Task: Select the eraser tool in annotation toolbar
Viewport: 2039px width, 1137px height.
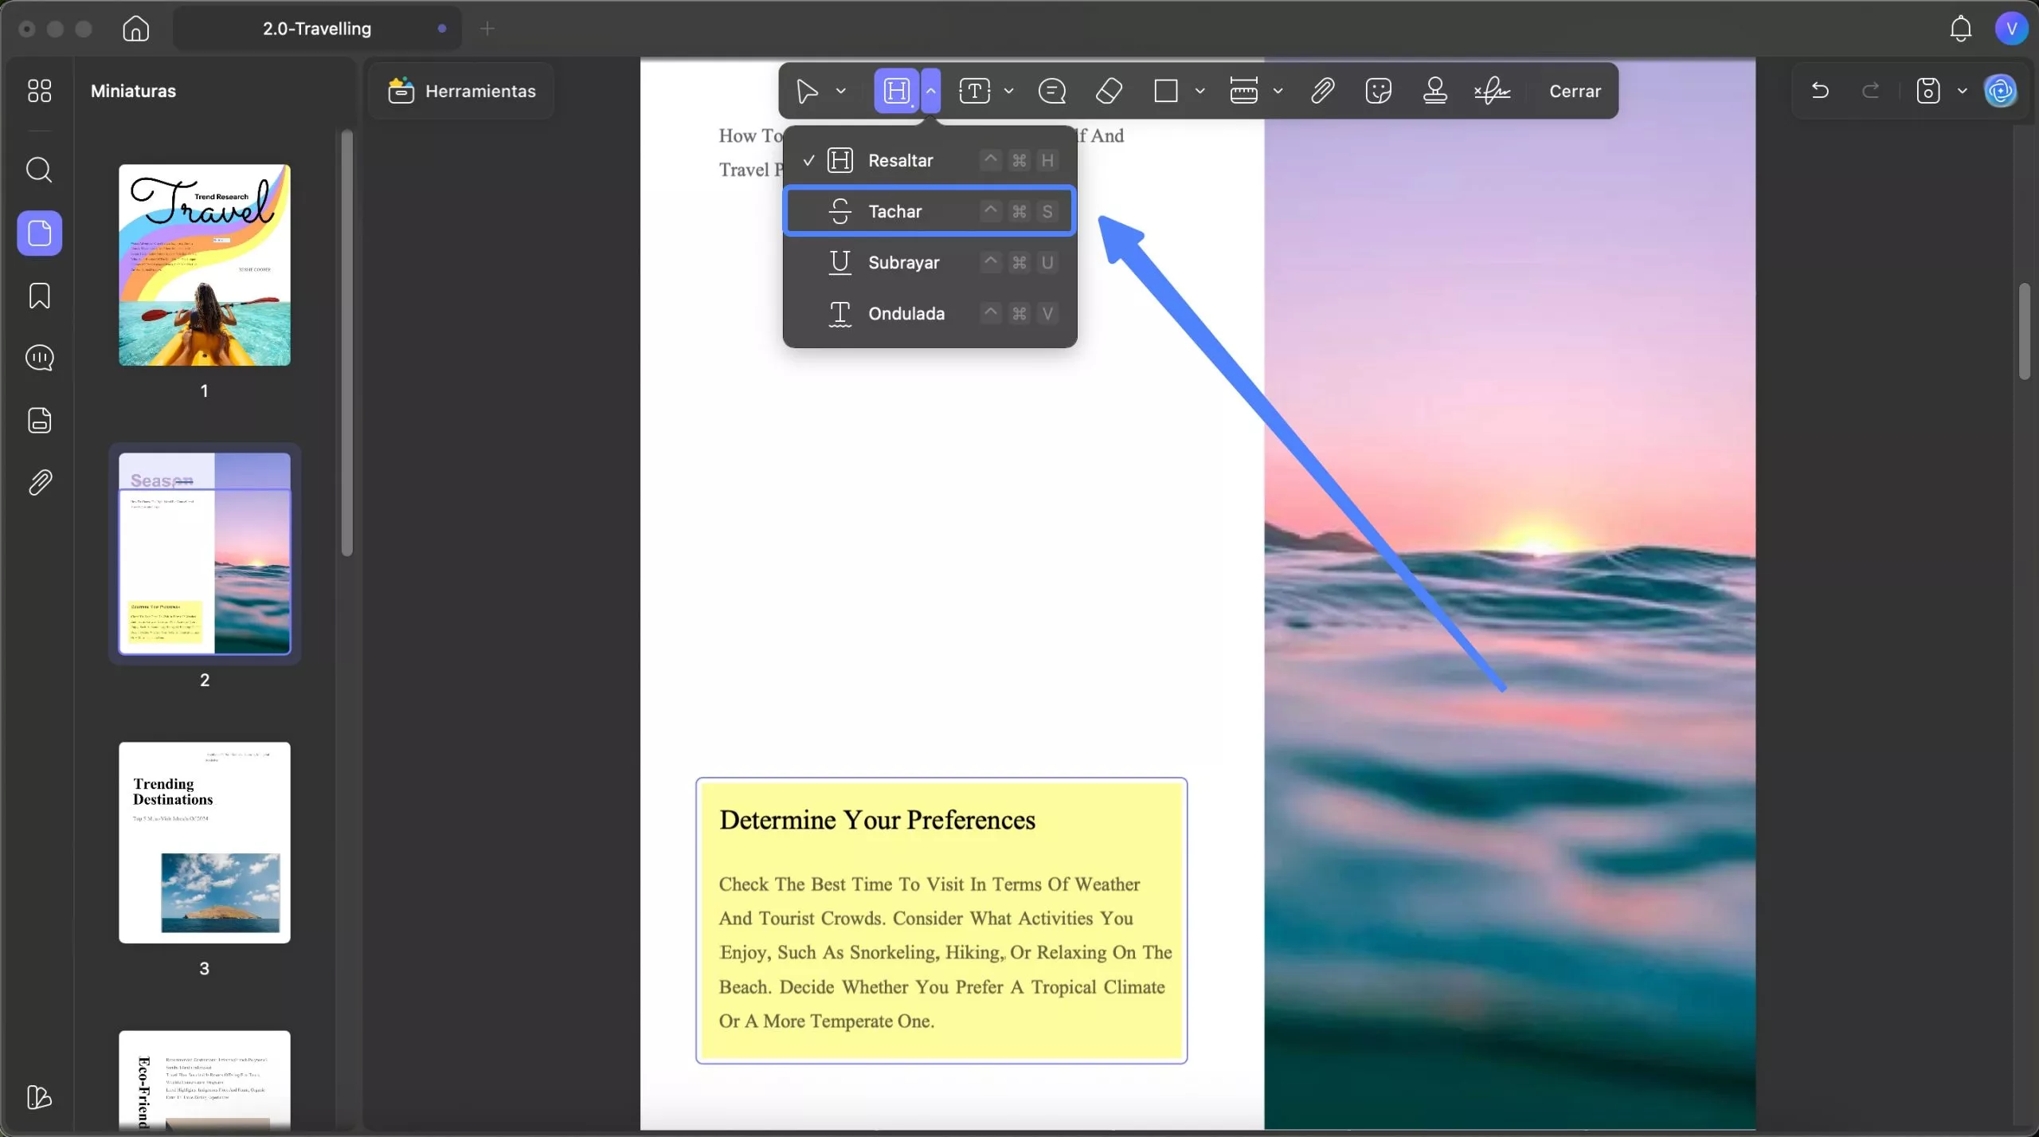Action: [x=1109, y=91]
